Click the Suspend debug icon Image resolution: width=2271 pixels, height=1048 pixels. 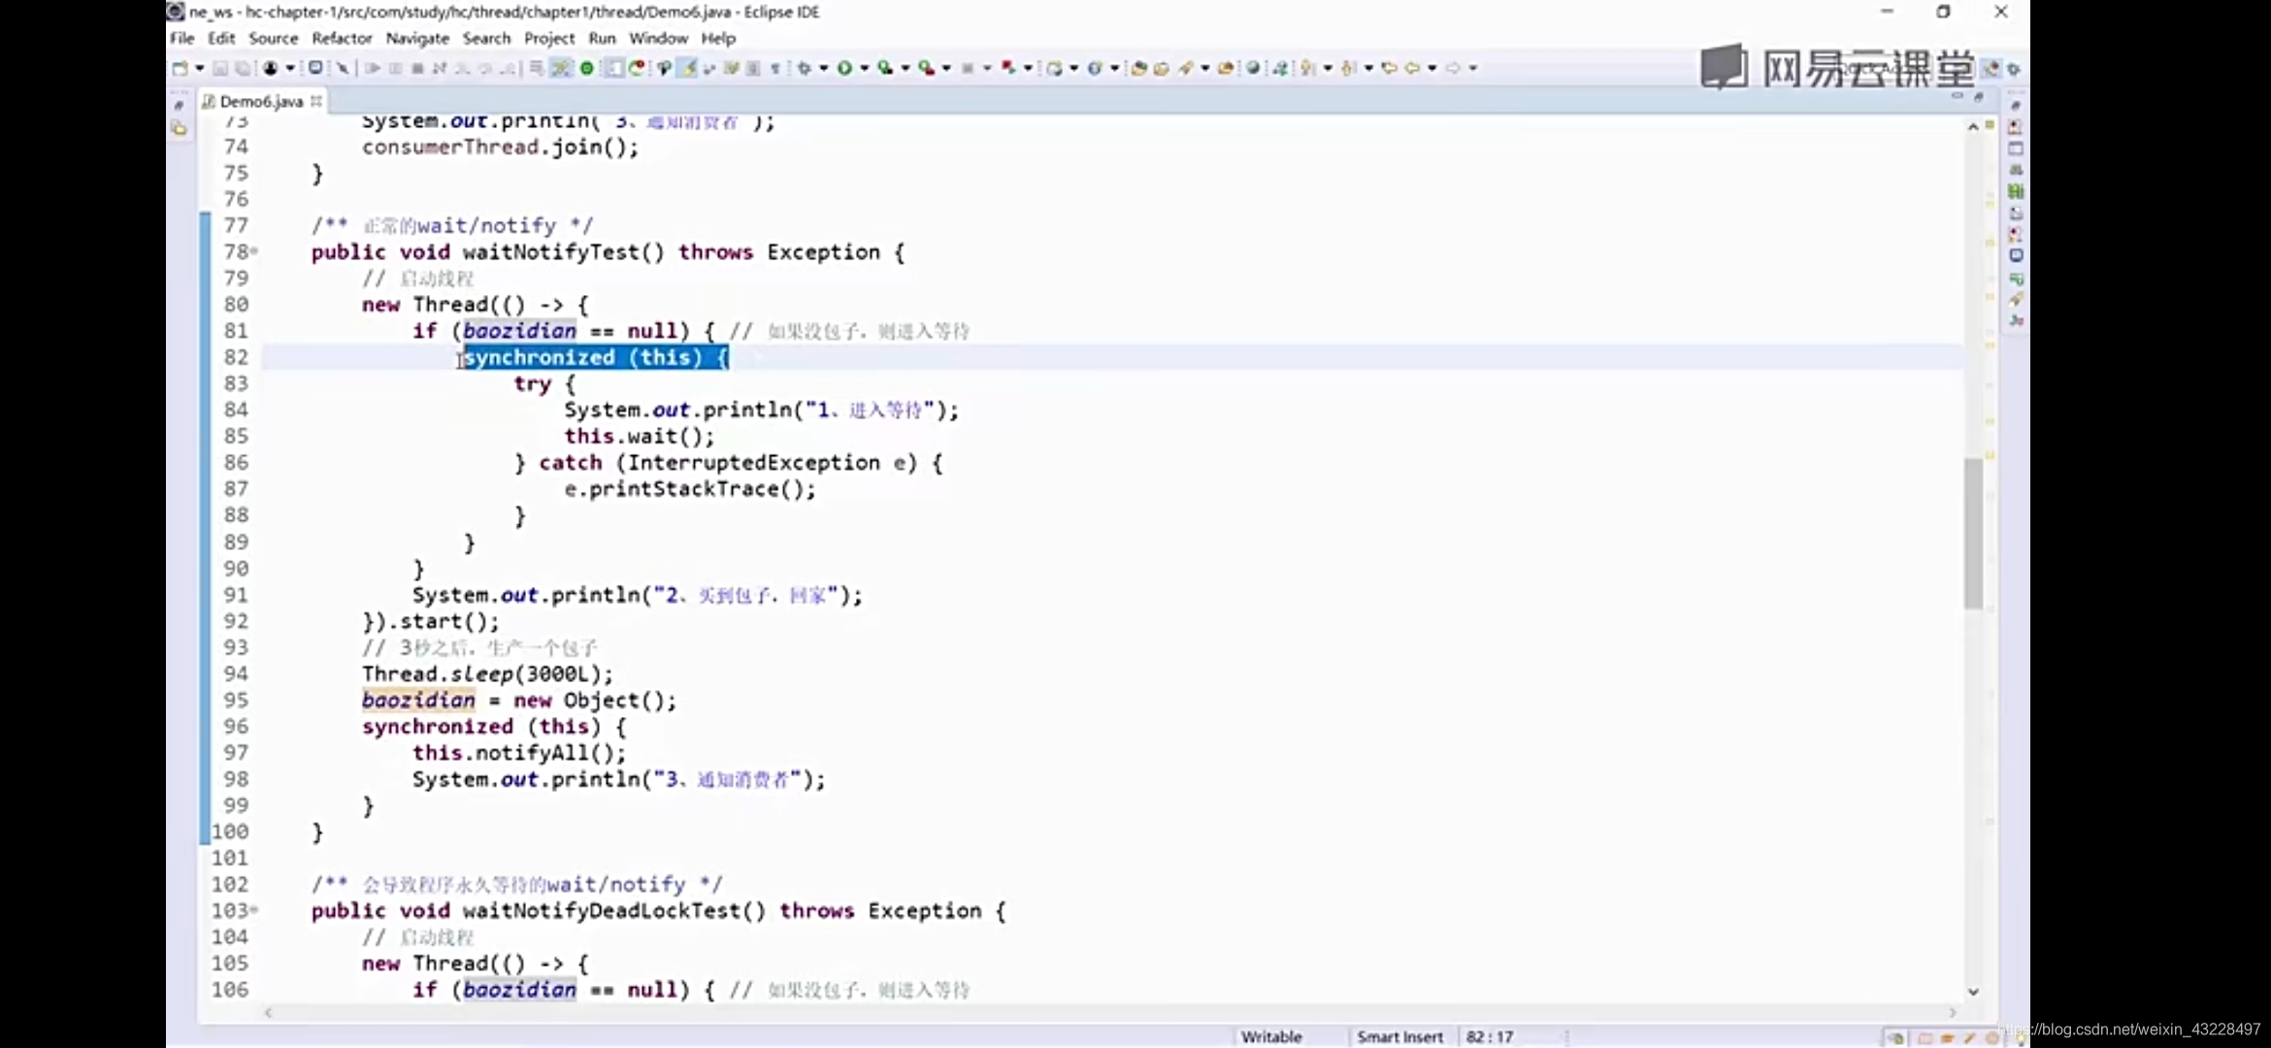395,68
